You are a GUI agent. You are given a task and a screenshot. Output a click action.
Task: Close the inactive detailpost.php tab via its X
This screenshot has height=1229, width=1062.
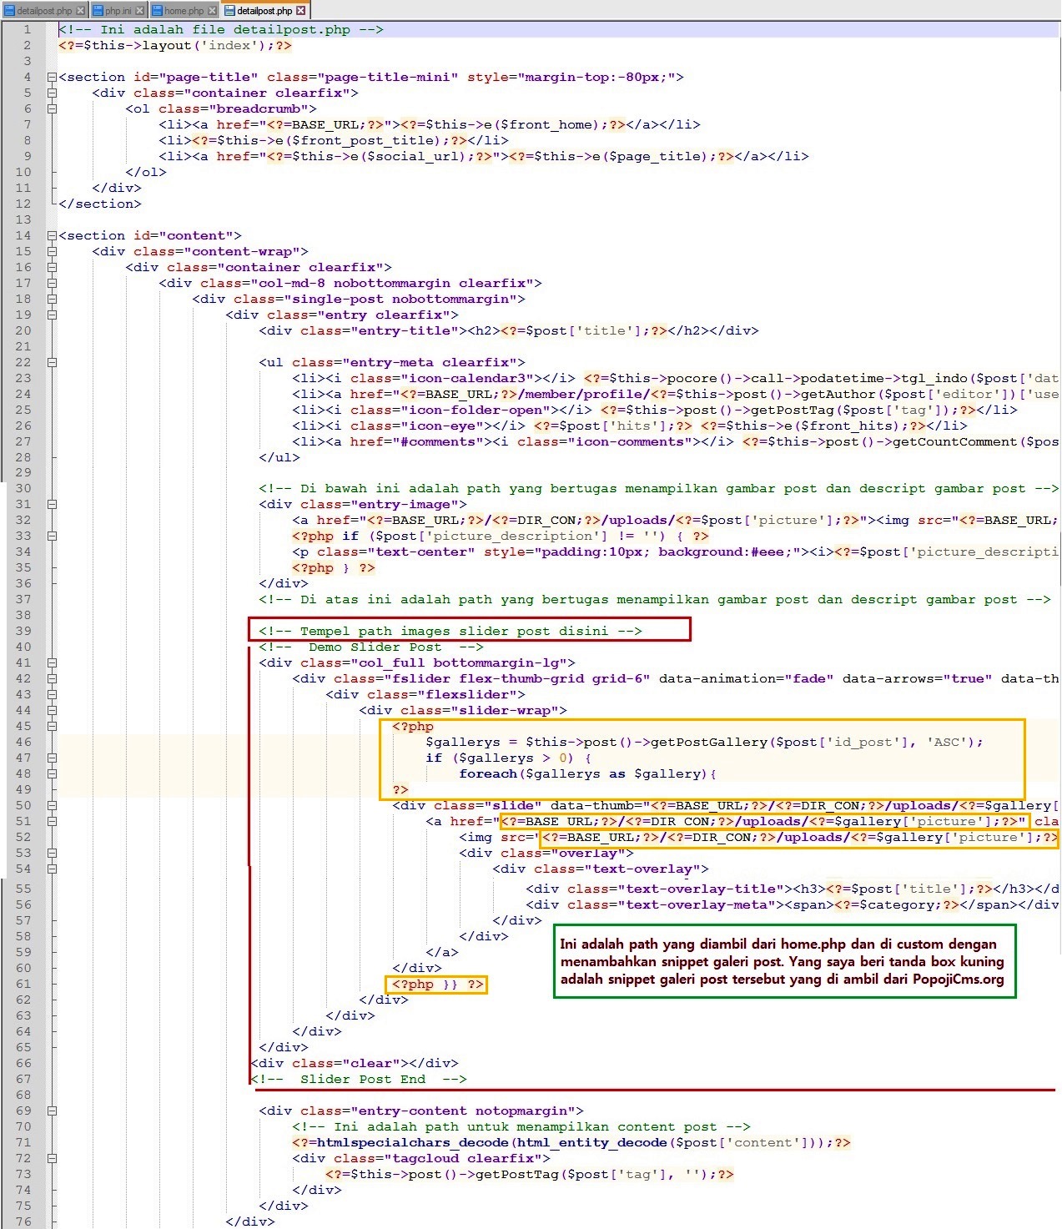pyautogui.click(x=80, y=11)
